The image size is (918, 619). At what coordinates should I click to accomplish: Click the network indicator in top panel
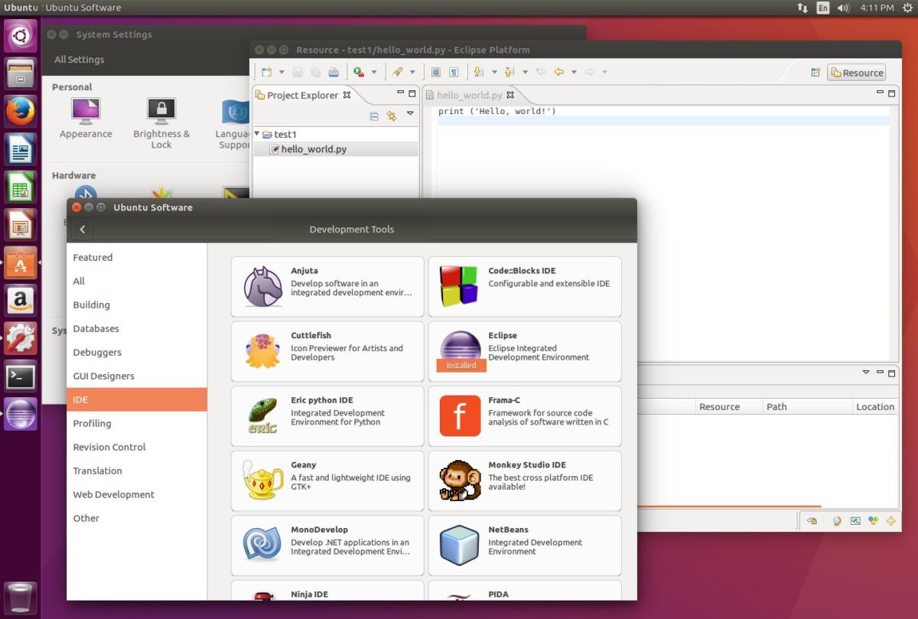(802, 8)
